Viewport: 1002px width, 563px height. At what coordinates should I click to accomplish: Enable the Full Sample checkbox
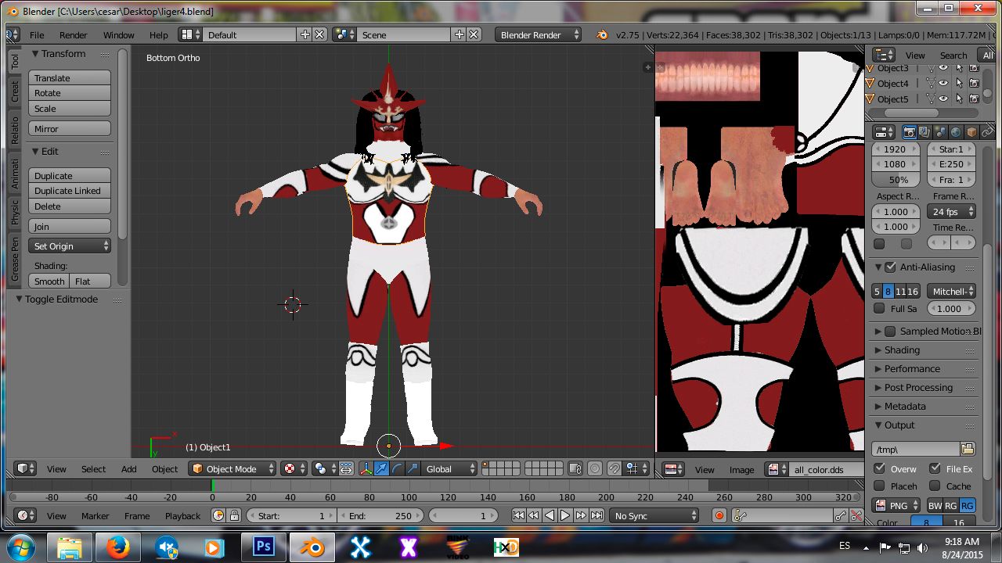pos(879,308)
